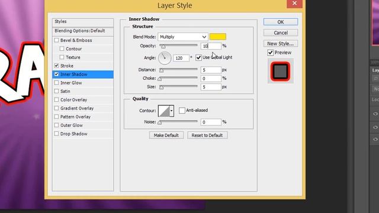
Task: Click the Opacity value field
Action: tap(211, 46)
